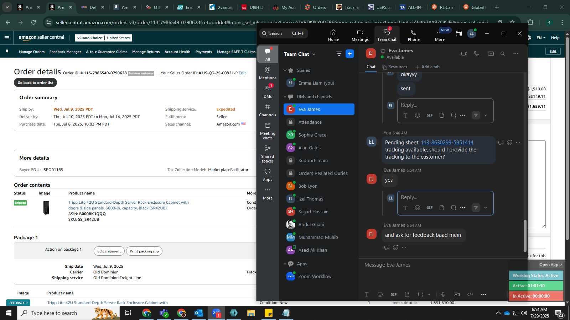Select the Chat tab
The image size is (570, 320).
[x=371, y=67]
